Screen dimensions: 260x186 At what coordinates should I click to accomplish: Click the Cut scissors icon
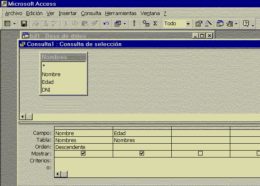[66, 24]
